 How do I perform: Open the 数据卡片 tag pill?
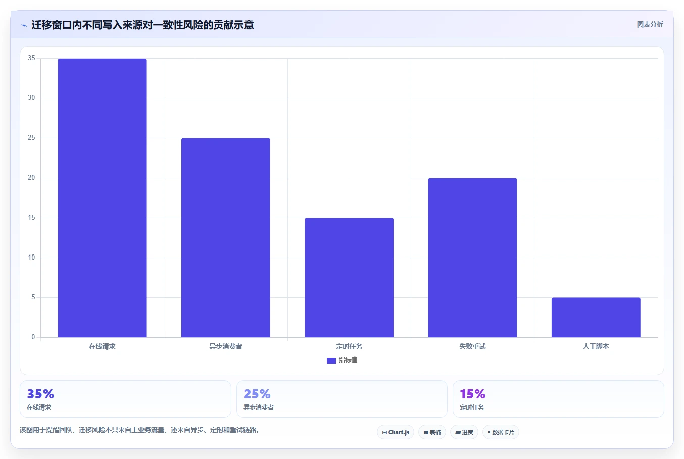click(501, 432)
